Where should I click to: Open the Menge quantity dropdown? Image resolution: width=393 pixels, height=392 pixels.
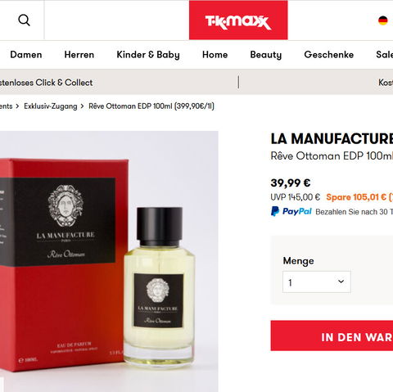[317, 282]
